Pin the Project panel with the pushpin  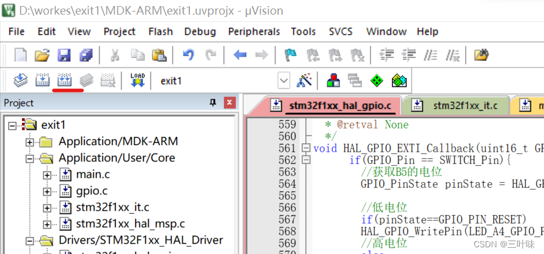pyautogui.click(x=212, y=103)
